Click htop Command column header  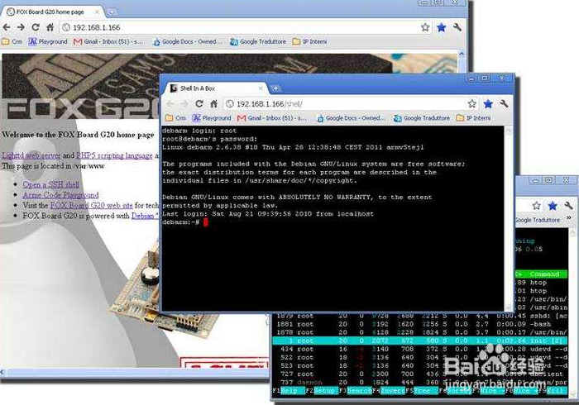(x=544, y=274)
